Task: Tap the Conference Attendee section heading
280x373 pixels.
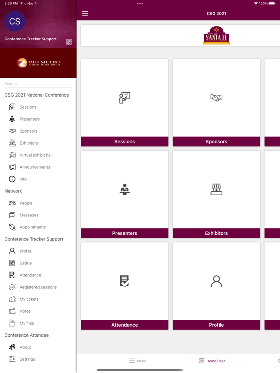Action: point(26,335)
